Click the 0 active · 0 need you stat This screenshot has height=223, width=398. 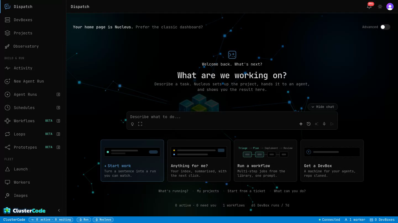[x=196, y=205]
